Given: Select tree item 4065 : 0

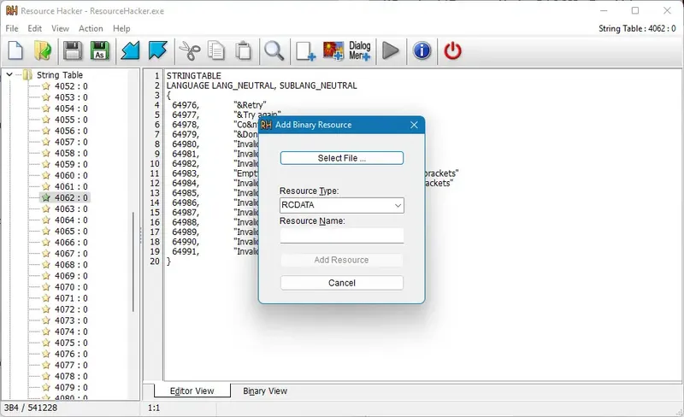Looking at the screenshot, I should click(x=71, y=232).
